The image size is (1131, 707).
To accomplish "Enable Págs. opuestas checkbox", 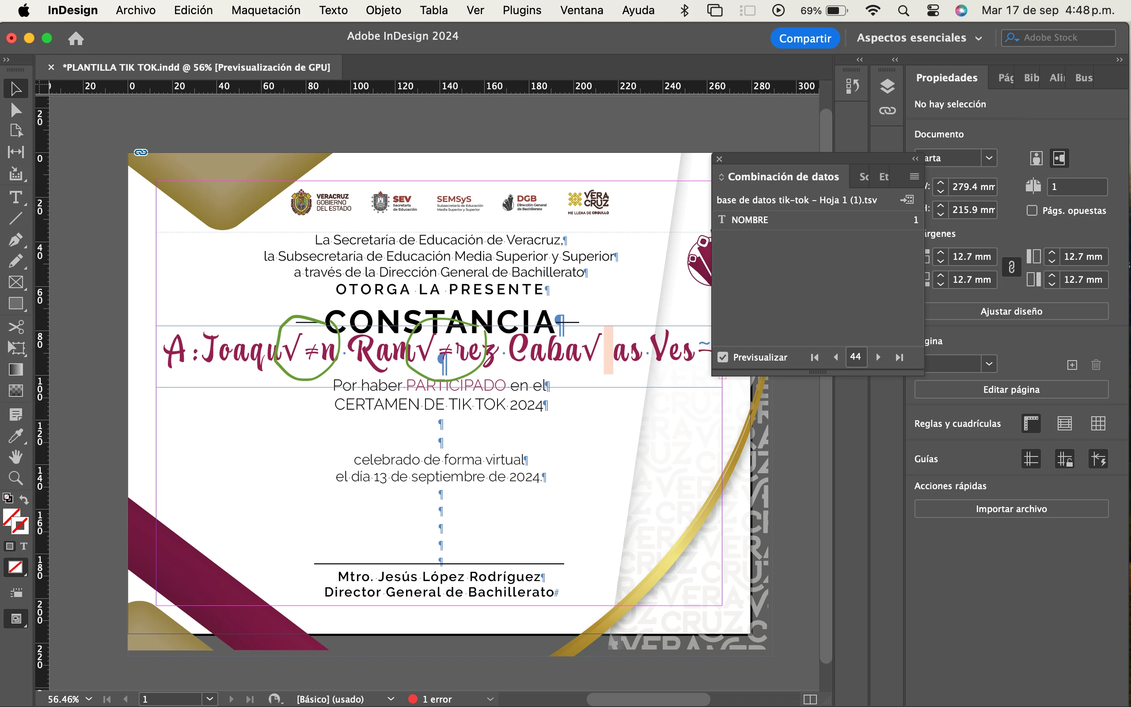I will tap(1032, 210).
